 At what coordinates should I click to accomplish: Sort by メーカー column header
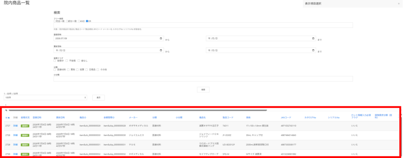(133, 118)
